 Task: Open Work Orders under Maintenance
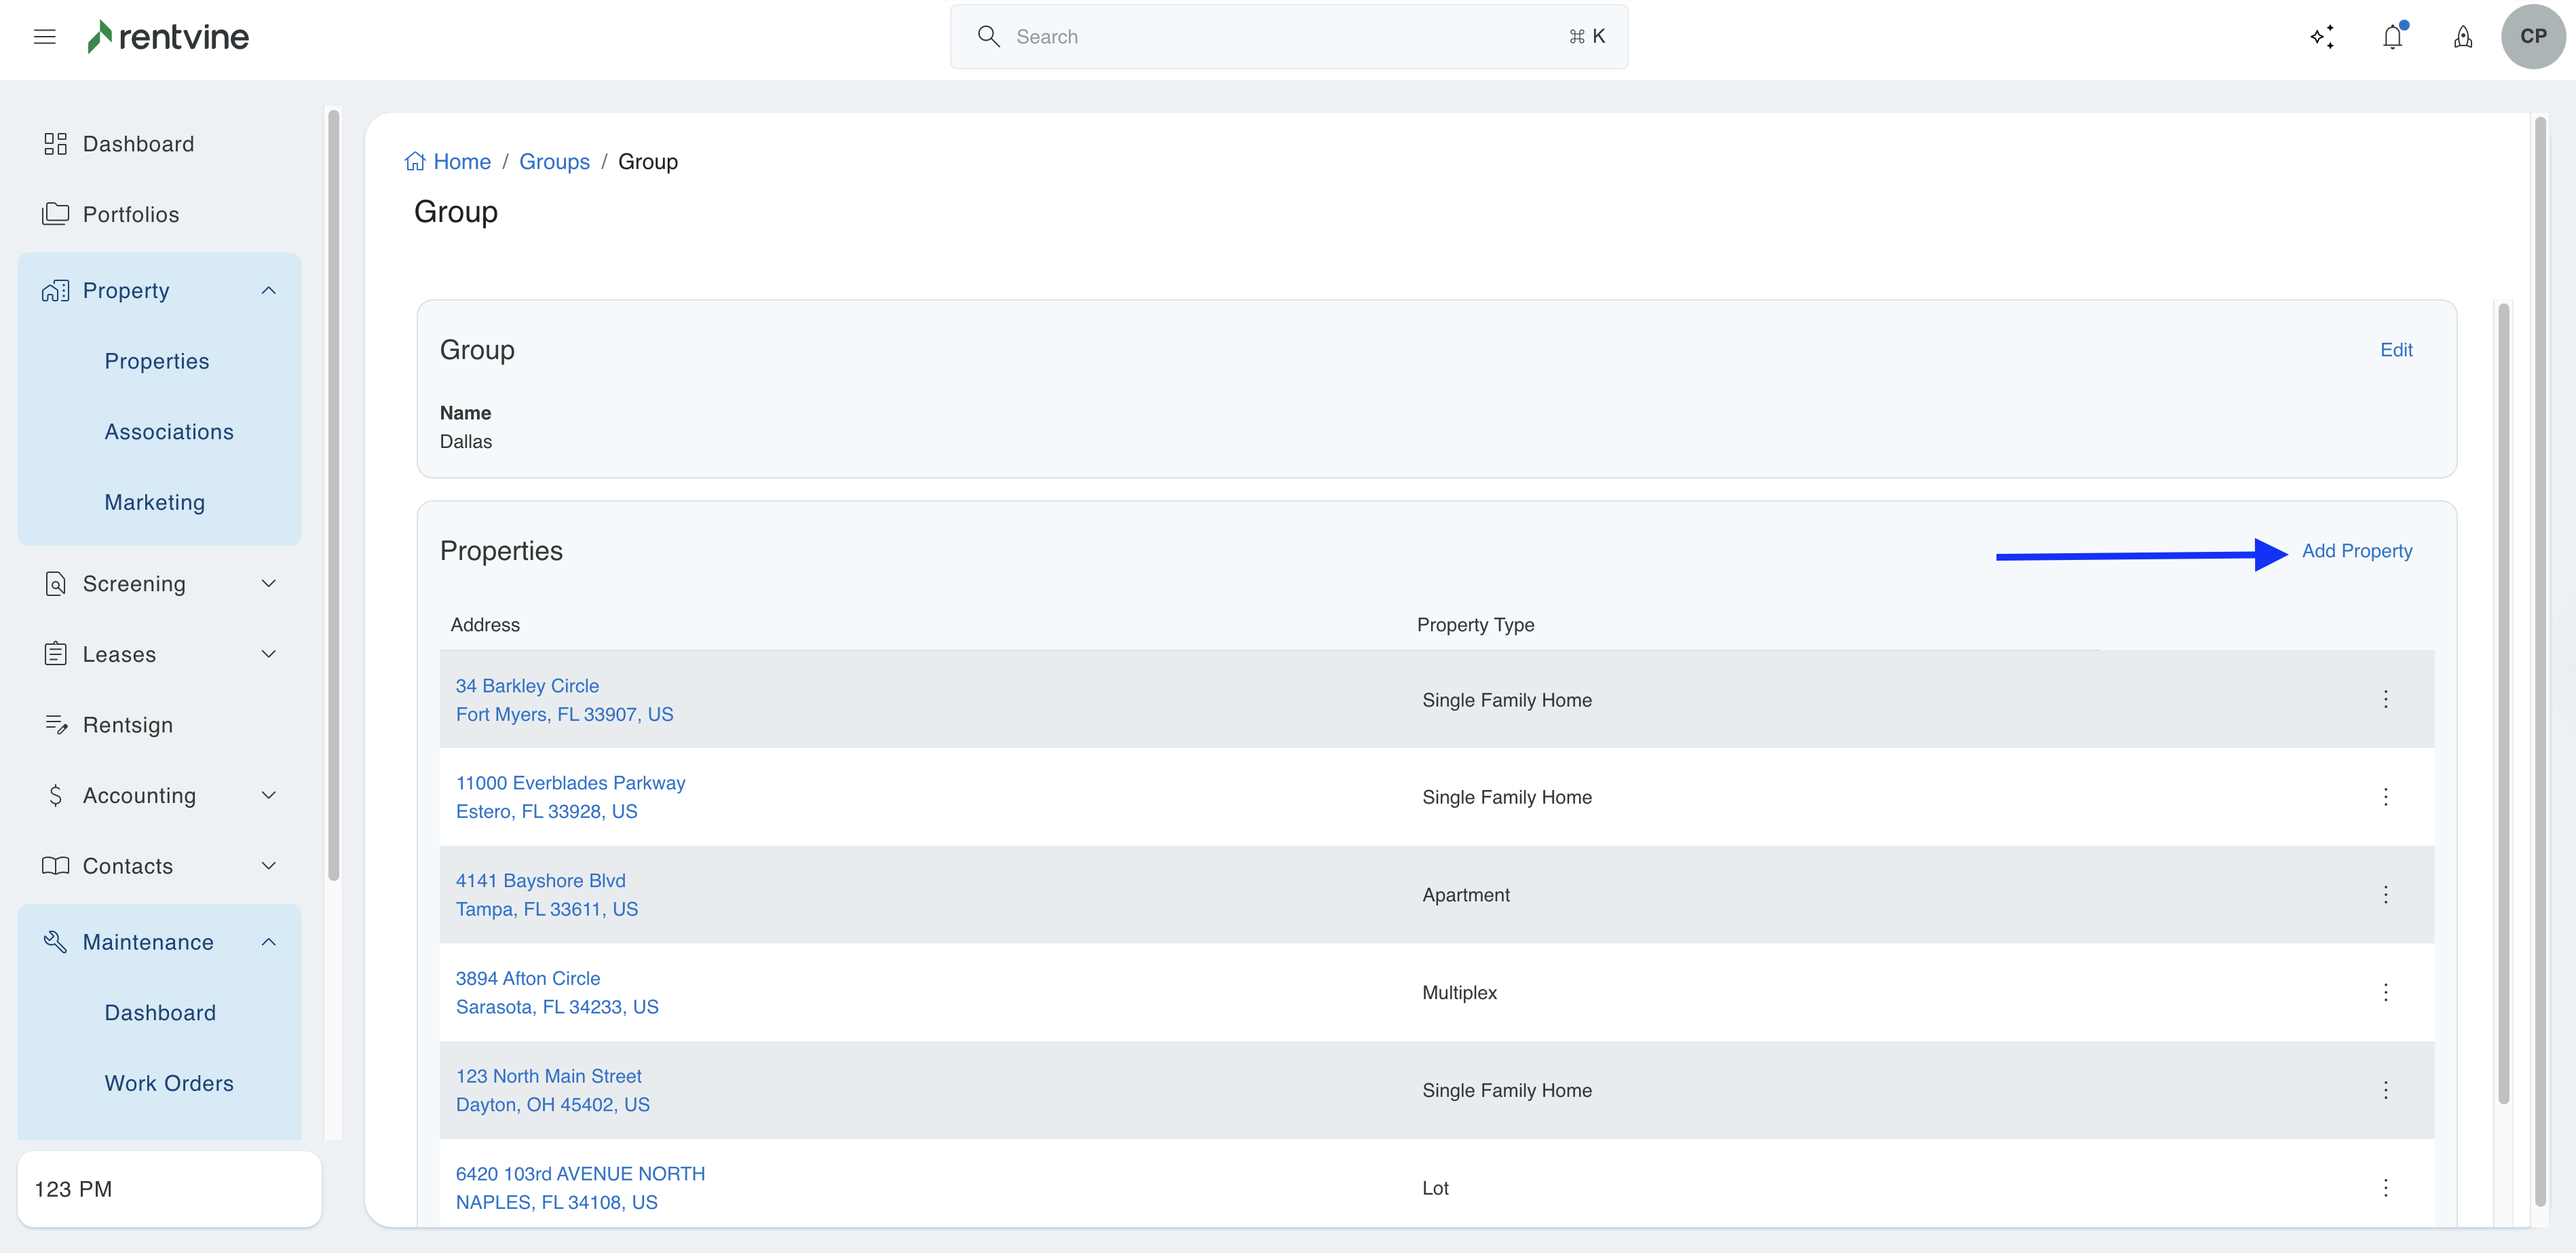tap(169, 1083)
